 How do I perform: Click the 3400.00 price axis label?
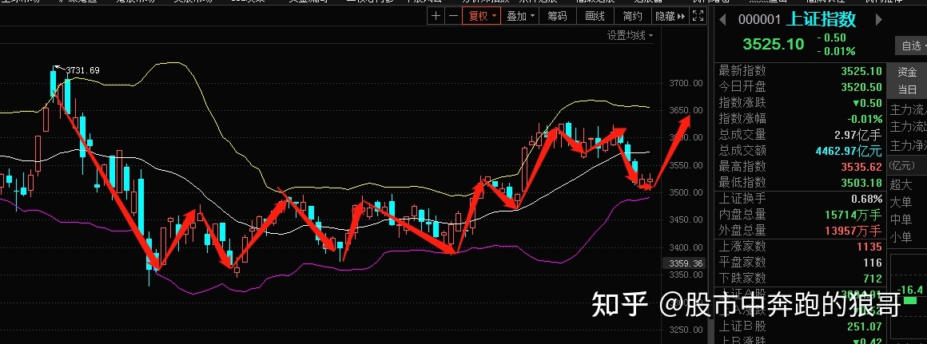686,247
